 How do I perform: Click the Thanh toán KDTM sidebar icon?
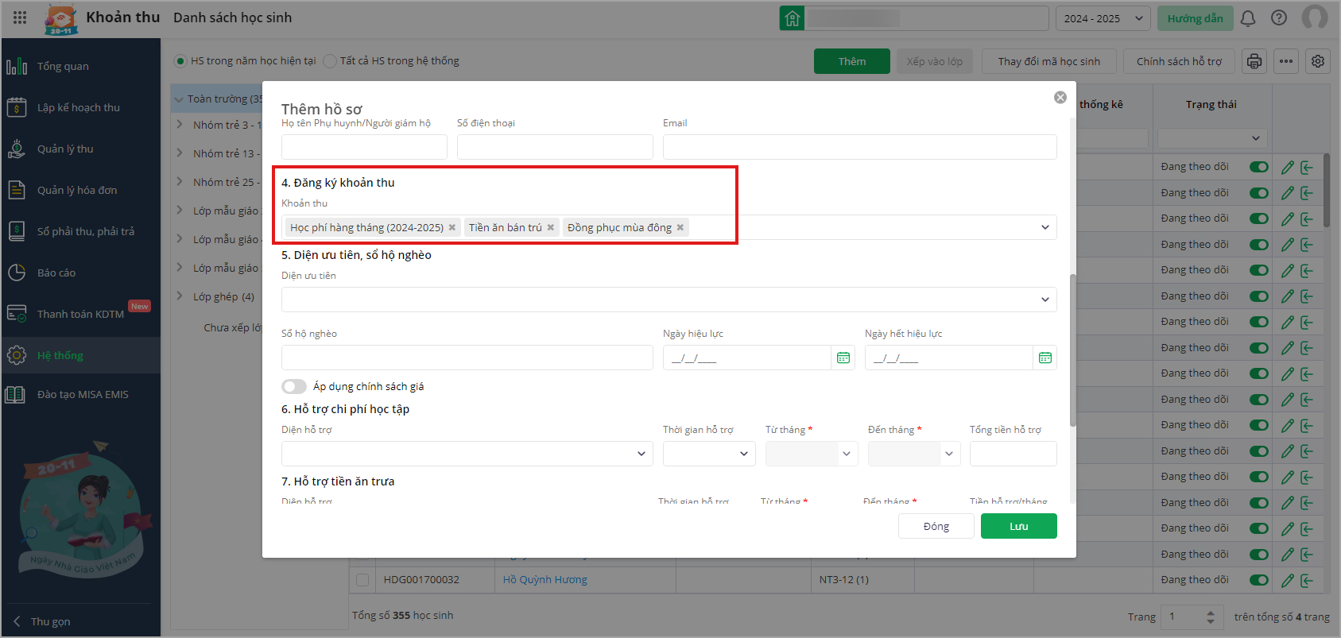click(x=16, y=314)
